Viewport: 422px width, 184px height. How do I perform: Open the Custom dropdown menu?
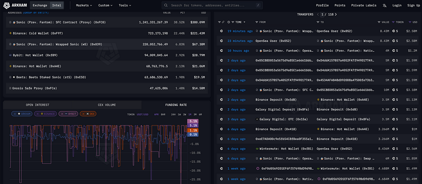pos(105,5)
